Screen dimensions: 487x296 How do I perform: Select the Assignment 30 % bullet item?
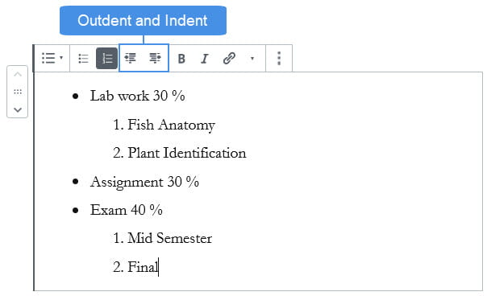coord(144,182)
